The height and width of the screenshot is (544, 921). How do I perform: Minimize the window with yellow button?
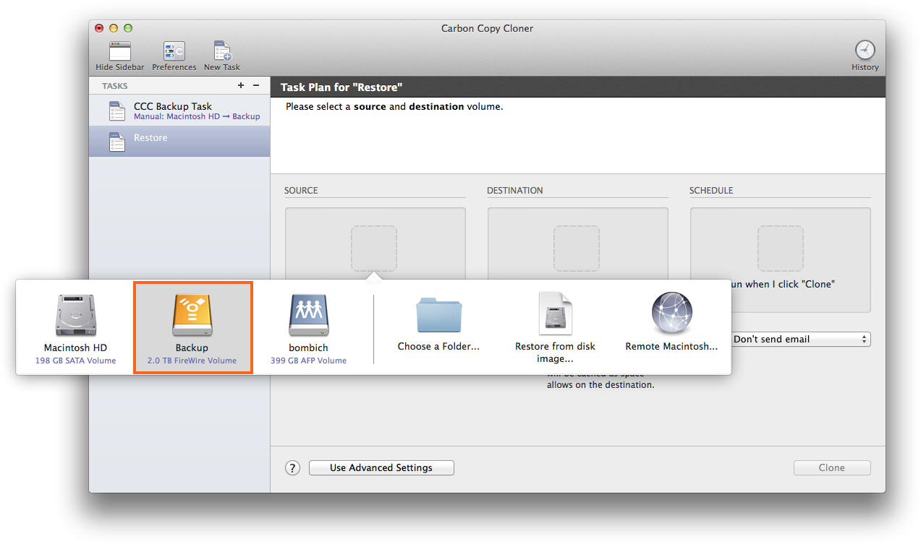pos(114,28)
